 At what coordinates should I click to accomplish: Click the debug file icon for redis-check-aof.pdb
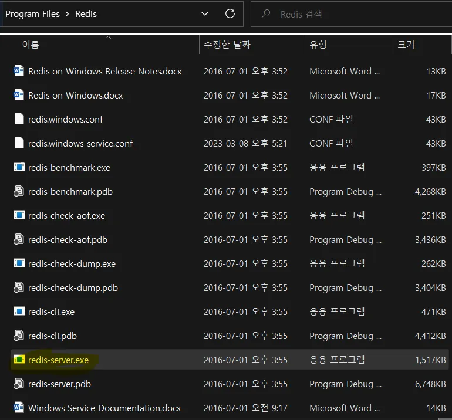(19, 239)
